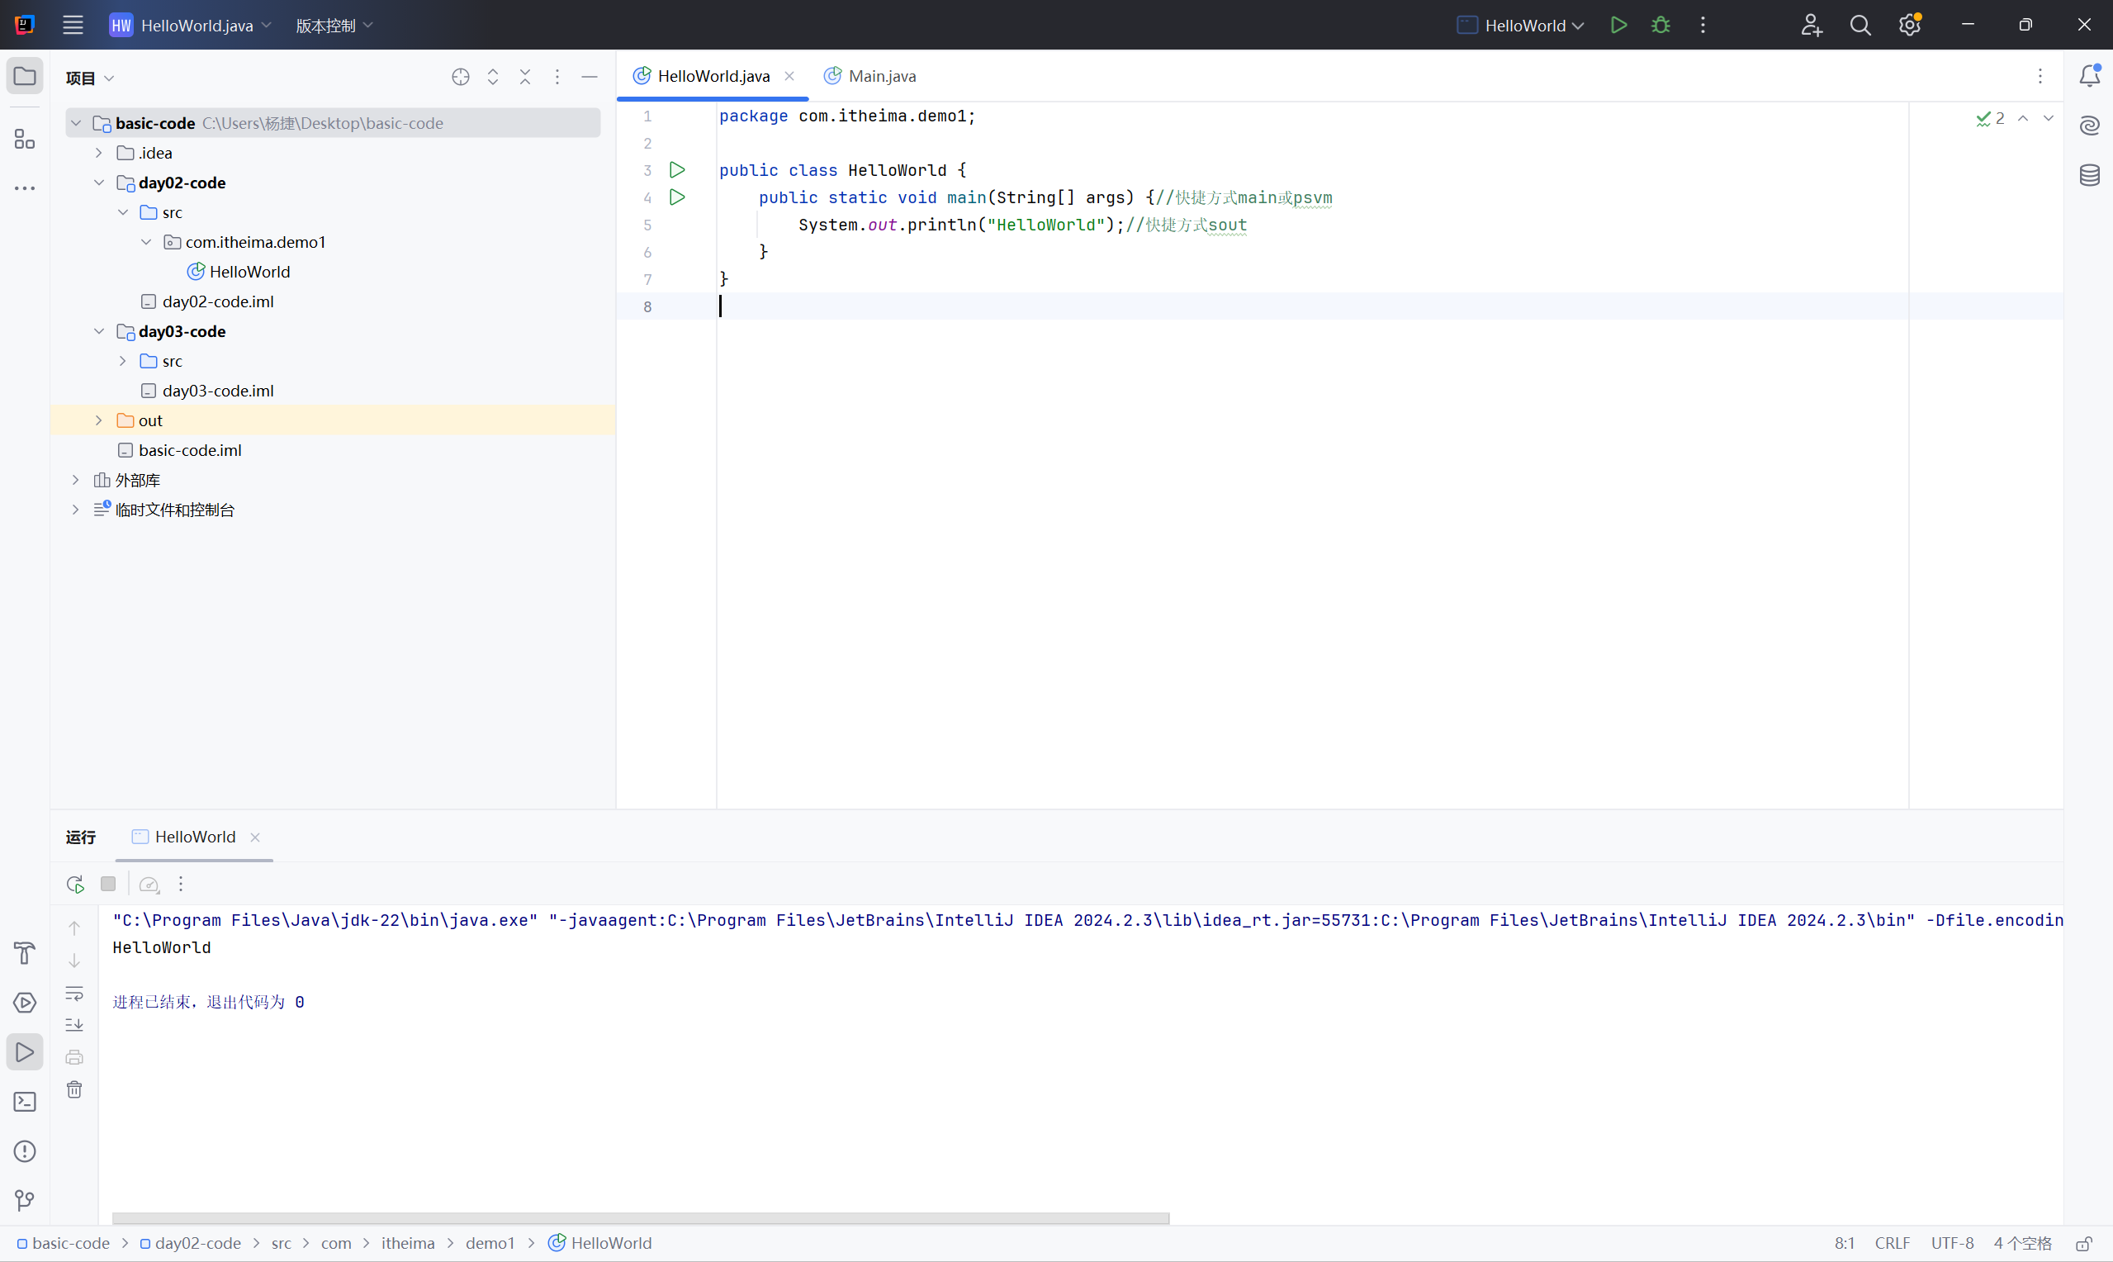Image resolution: width=2113 pixels, height=1262 pixels.
Task: Click the CRLF line separator indicator
Action: coord(1892,1243)
